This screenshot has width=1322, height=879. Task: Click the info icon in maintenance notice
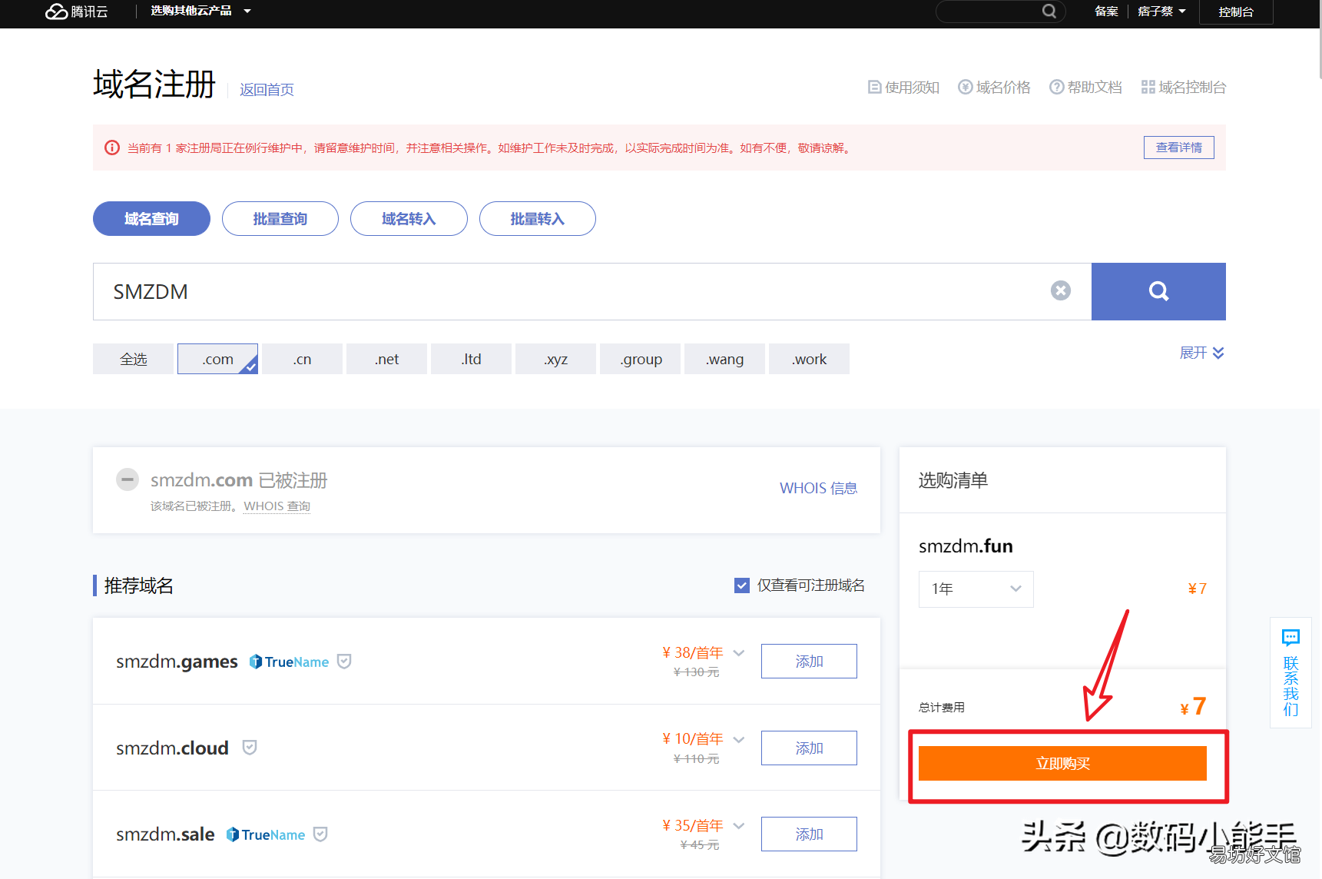(112, 148)
